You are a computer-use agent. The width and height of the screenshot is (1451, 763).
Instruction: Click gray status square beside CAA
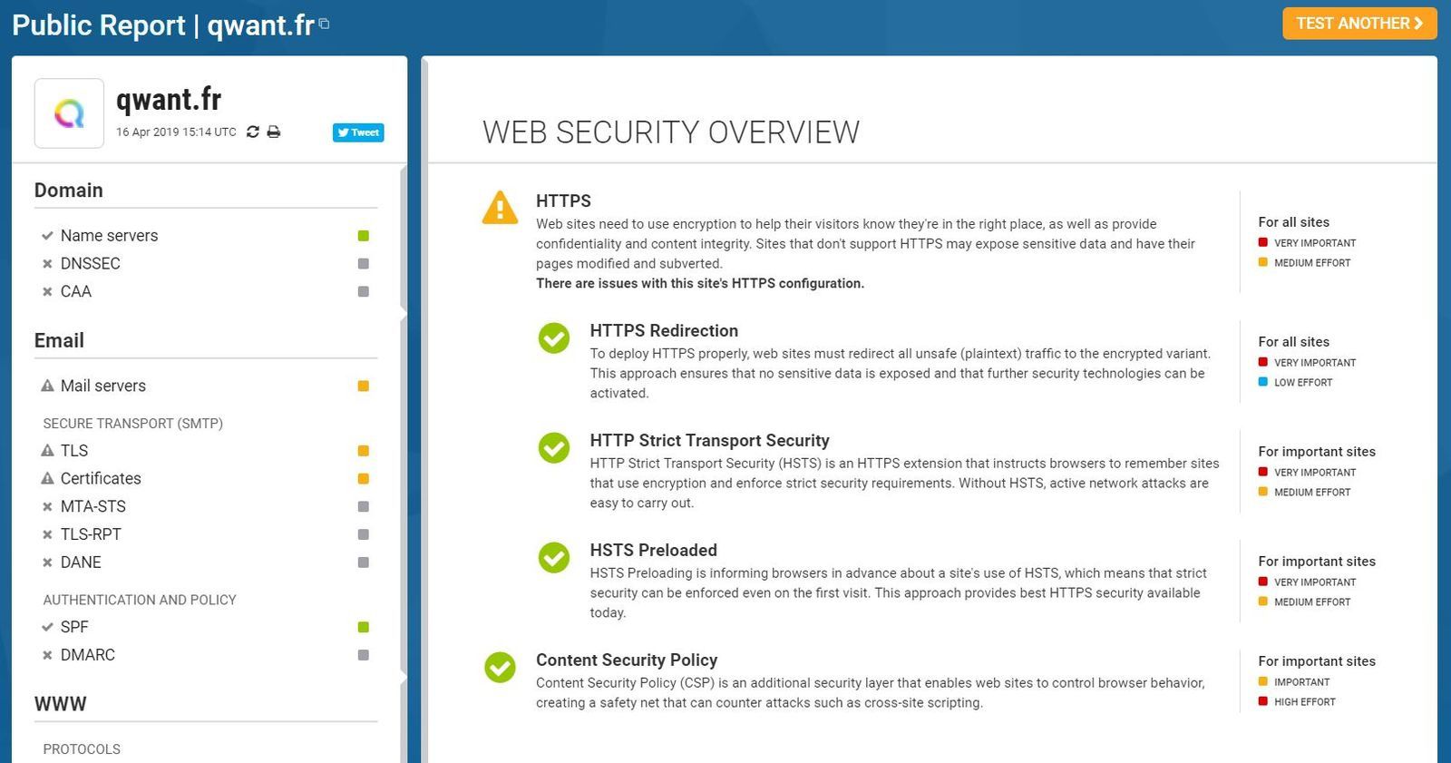click(x=364, y=291)
